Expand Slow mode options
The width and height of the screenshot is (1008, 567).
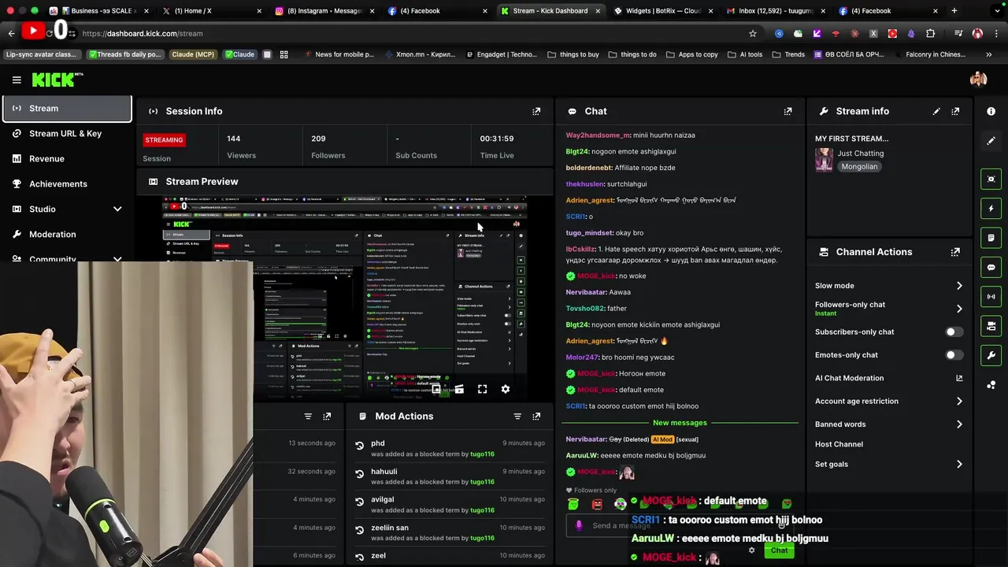(x=958, y=286)
